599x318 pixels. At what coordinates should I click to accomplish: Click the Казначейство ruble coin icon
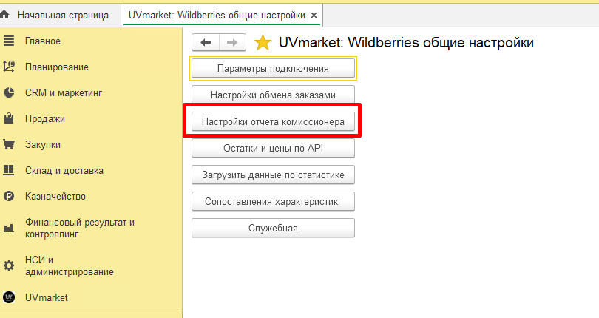[9, 197]
